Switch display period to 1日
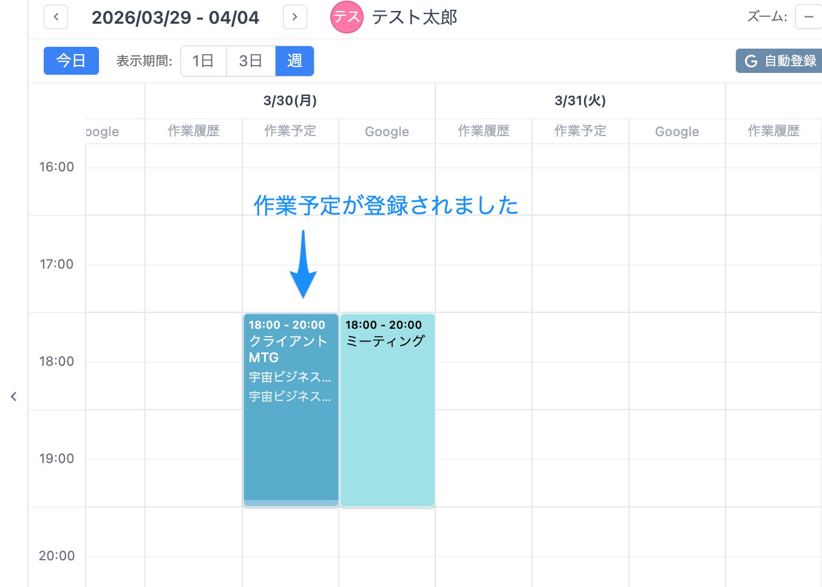The height and width of the screenshot is (587, 822). tap(203, 61)
